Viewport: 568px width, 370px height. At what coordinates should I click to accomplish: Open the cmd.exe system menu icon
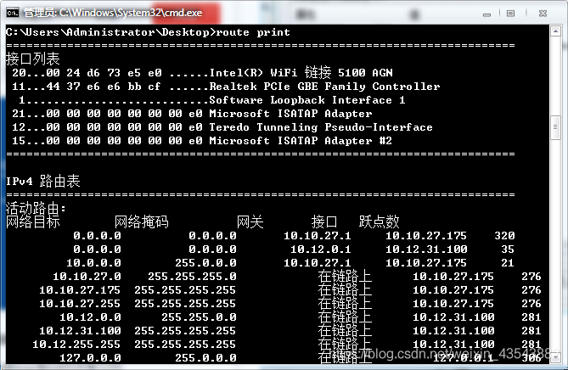[12, 14]
